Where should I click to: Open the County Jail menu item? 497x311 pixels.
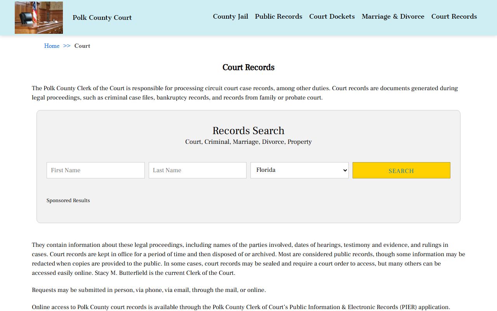coord(230,16)
